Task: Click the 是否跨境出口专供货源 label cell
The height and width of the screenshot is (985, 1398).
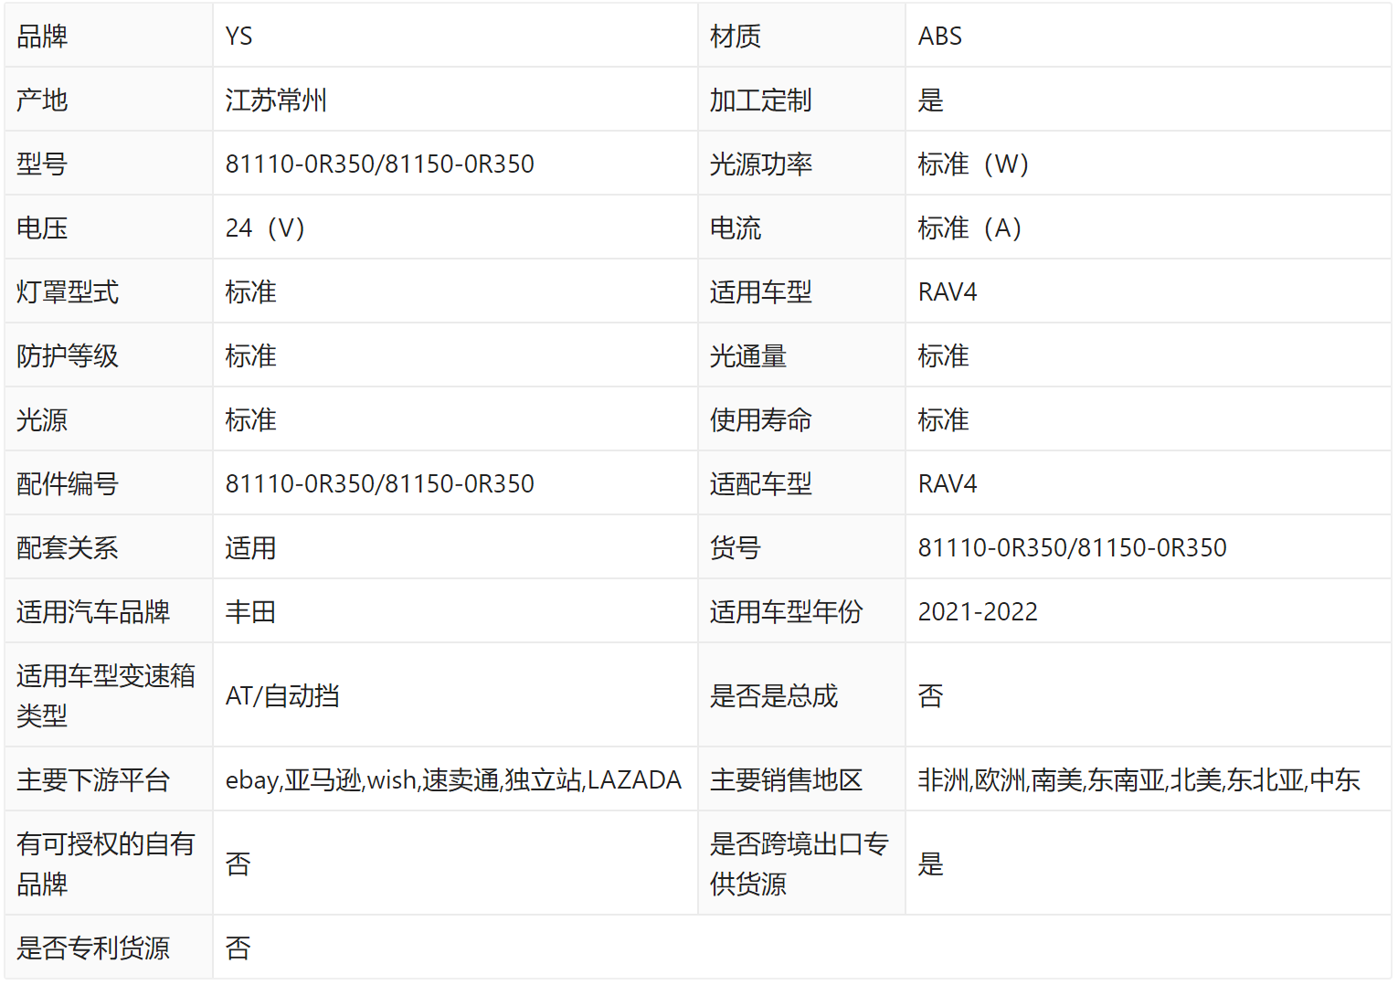Action: 799,863
